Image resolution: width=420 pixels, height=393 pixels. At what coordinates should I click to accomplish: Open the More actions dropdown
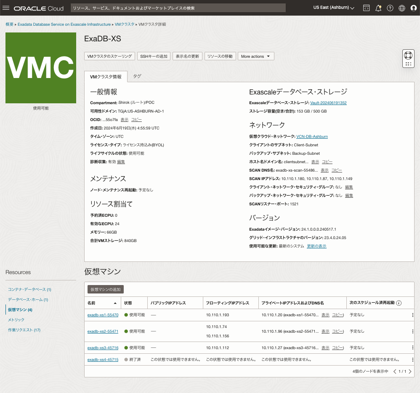[255, 56]
